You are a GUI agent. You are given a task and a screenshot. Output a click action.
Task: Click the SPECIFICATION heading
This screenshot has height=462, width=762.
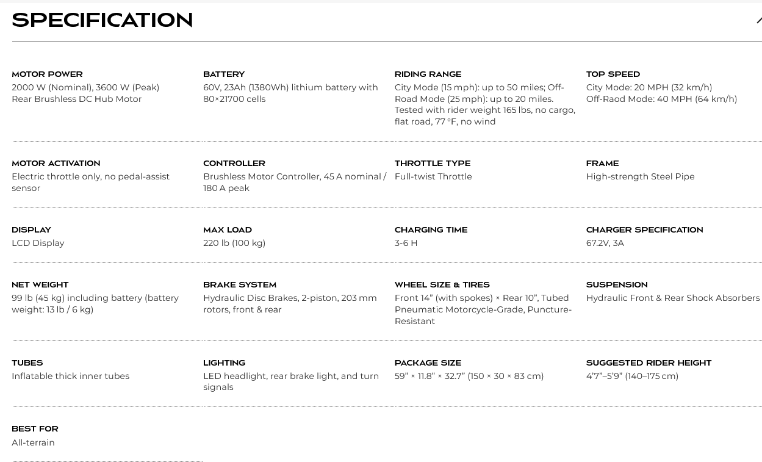[102, 20]
